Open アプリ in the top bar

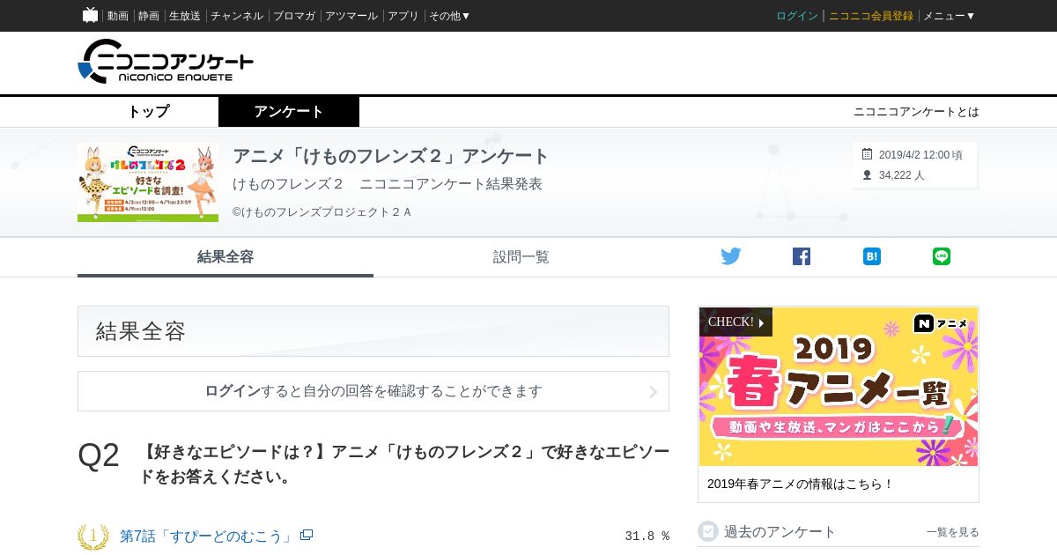tap(403, 16)
